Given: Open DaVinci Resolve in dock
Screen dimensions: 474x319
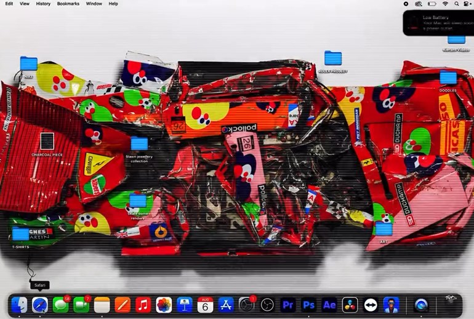Looking at the screenshot, I should (x=350, y=305).
